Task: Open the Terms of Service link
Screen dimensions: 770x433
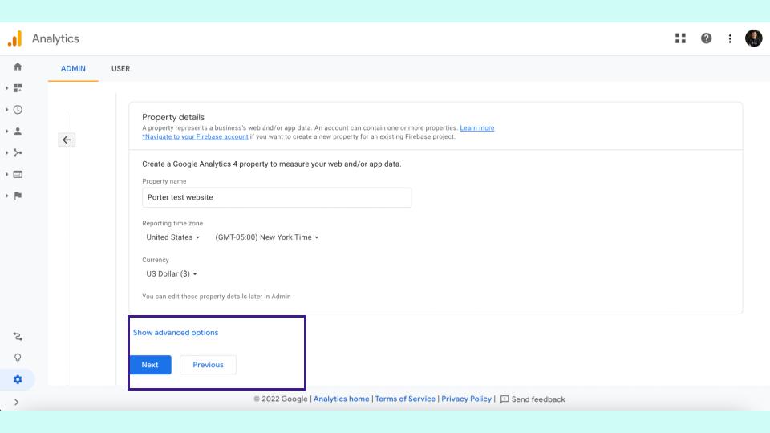Action: (x=405, y=399)
